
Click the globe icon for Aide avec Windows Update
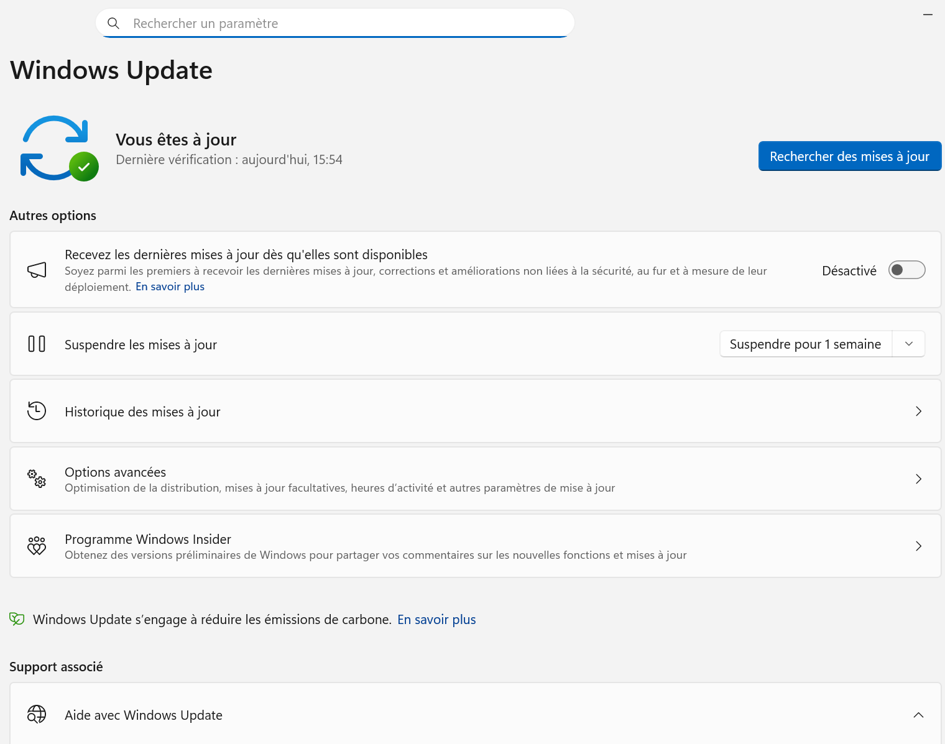pos(37,714)
